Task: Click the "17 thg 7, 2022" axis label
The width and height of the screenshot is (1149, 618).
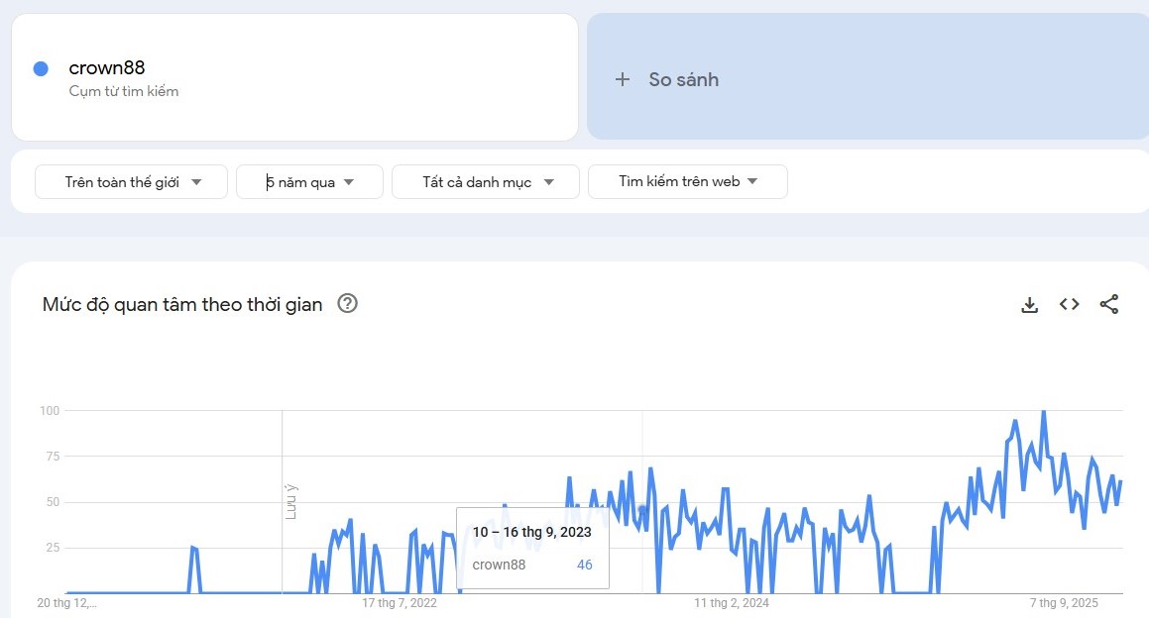Action: click(399, 602)
